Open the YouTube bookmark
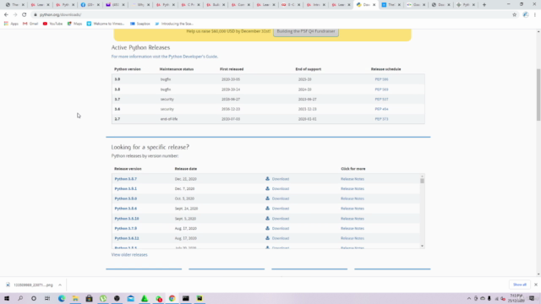 (x=52, y=24)
